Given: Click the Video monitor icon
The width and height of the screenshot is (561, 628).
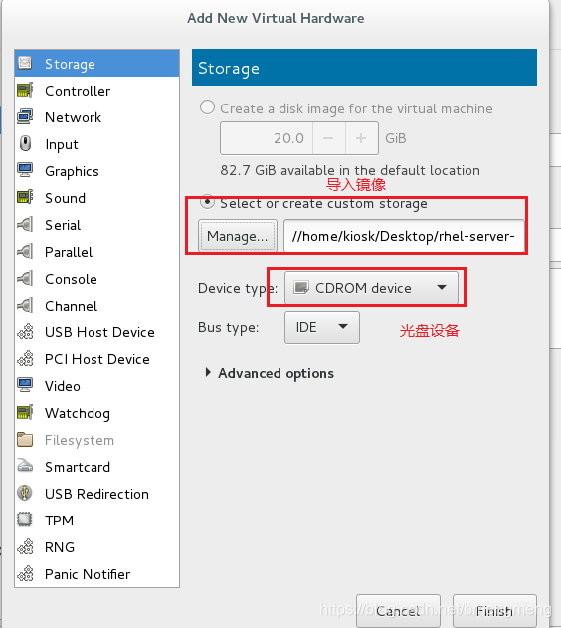Looking at the screenshot, I should coord(25,385).
